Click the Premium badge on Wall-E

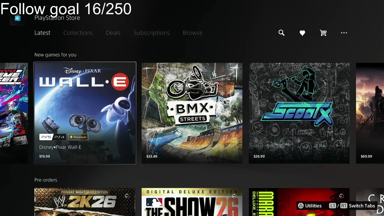pos(78,137)
